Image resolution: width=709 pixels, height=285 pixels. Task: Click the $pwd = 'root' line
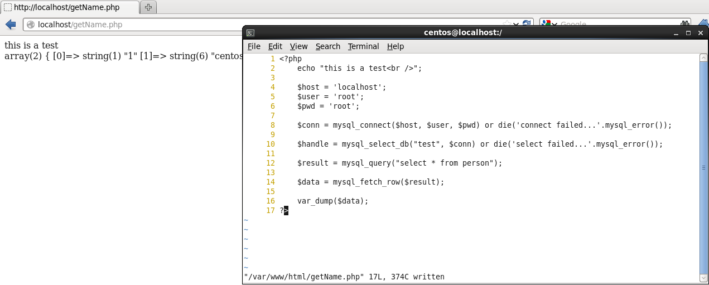pyautogui.click(x=329, y=106)
